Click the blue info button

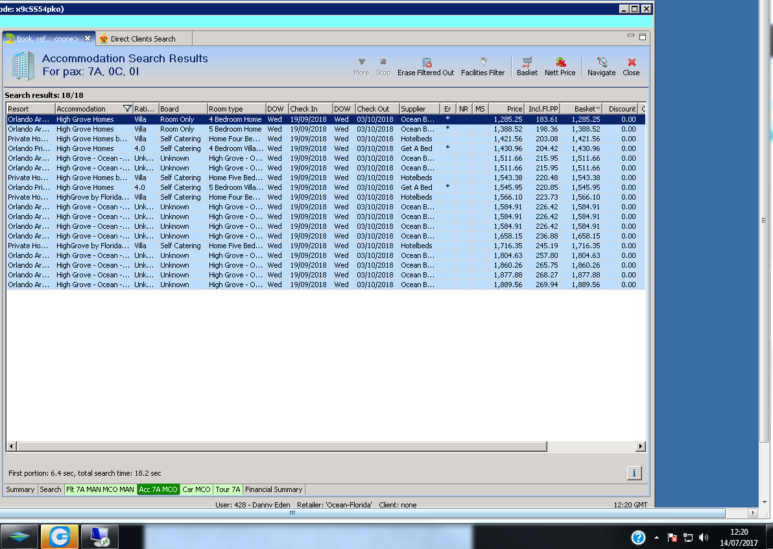(634, 473)
